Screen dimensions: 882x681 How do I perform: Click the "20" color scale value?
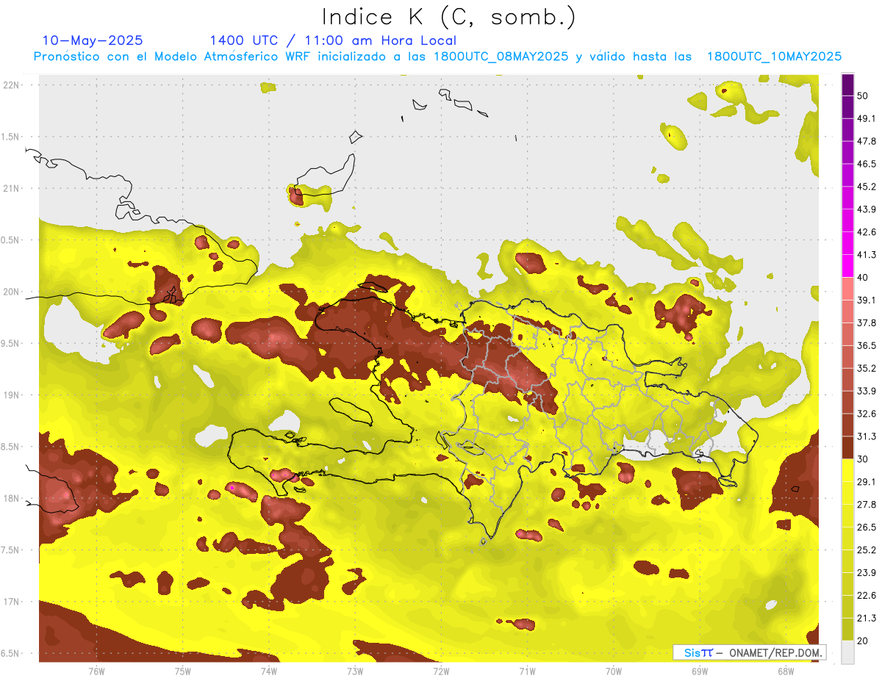(x=864, y=641)
